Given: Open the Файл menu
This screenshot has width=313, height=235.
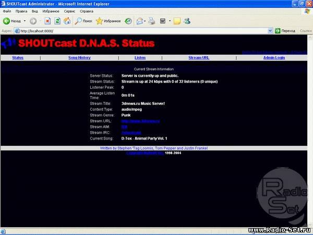Looking at the screenshot, I should [7, 10].
